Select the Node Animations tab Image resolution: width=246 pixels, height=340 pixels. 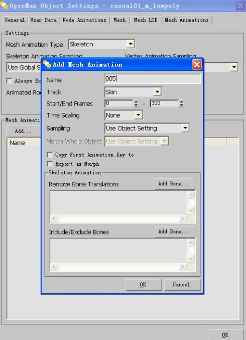tap(84, 20)
